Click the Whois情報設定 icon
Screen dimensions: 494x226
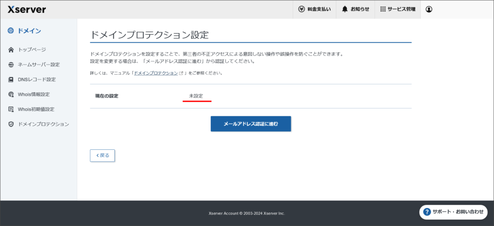point(11,94)
